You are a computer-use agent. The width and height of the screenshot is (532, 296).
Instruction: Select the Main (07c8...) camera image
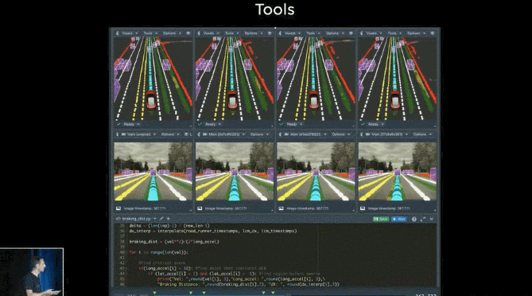pyautogui.click(x=398, y=171)
